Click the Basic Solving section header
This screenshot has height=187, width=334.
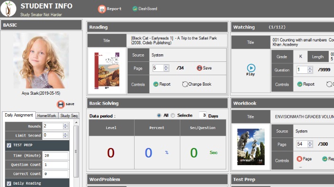[x=157, y=103]
